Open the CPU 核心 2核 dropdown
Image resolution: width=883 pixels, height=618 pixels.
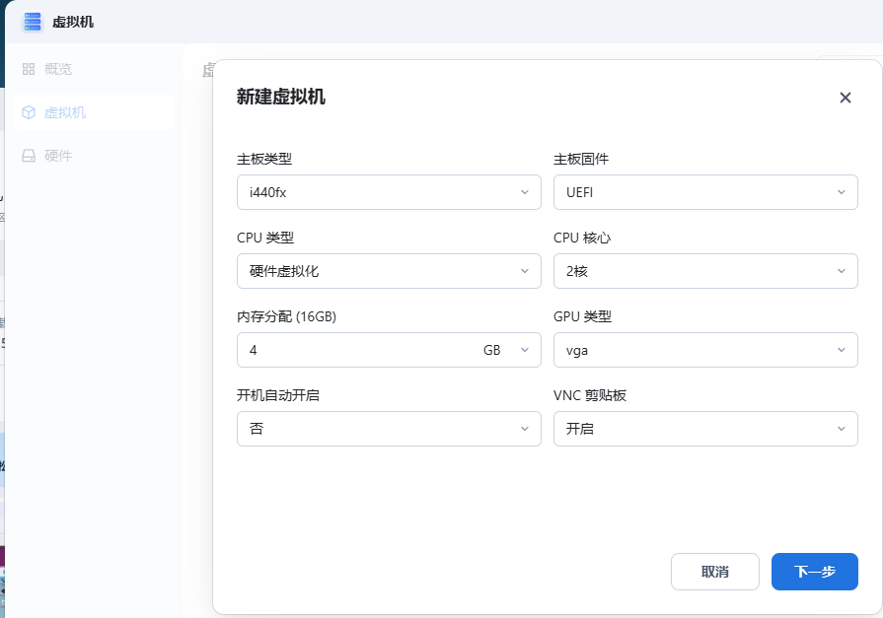tap(704, 271)
